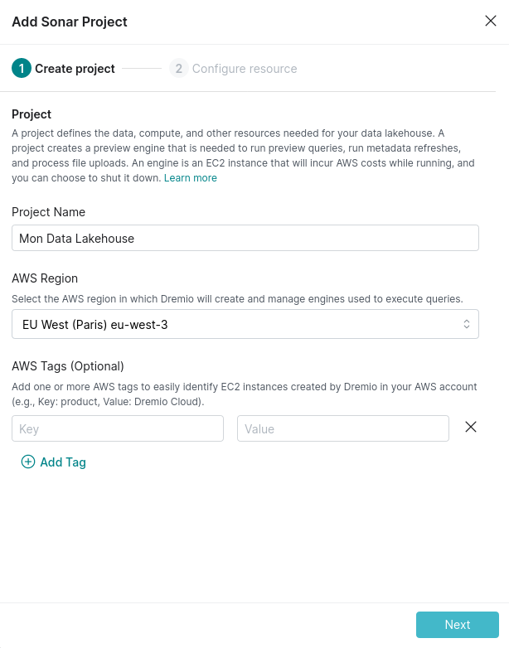Focus the Project Name text field
Screen dimensions: 509x648
245,238
